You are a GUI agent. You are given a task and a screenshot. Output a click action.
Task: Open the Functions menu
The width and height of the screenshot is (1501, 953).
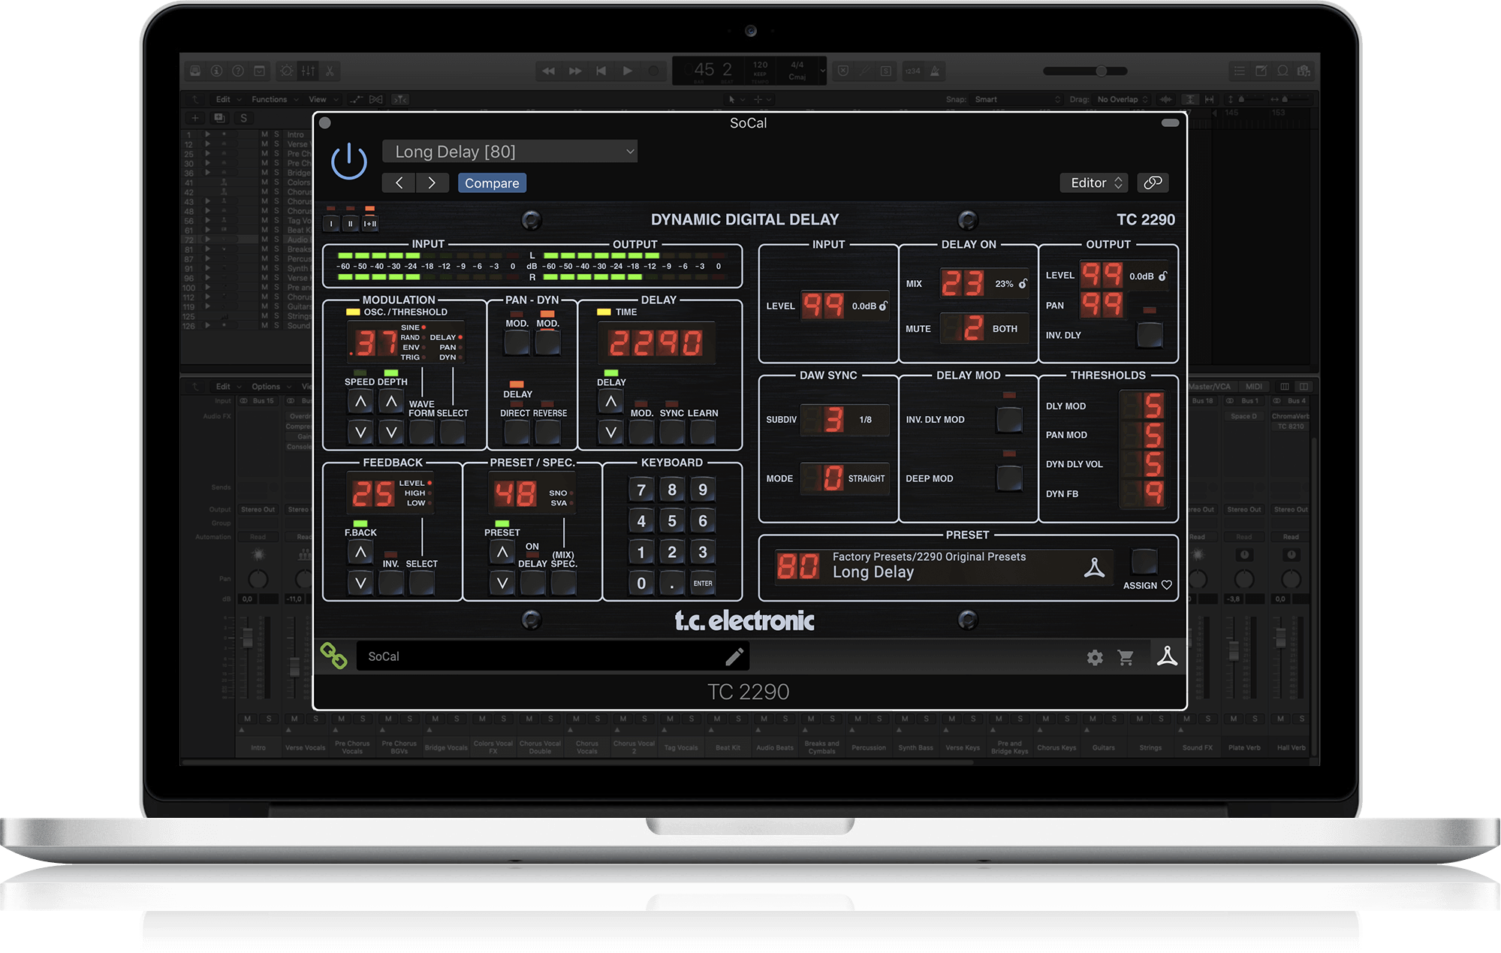point(270,99)
